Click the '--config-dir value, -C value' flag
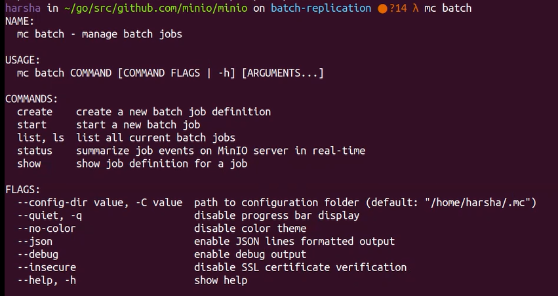 100,202
